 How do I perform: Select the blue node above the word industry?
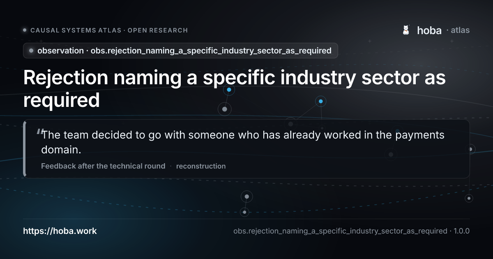point(229,89)
